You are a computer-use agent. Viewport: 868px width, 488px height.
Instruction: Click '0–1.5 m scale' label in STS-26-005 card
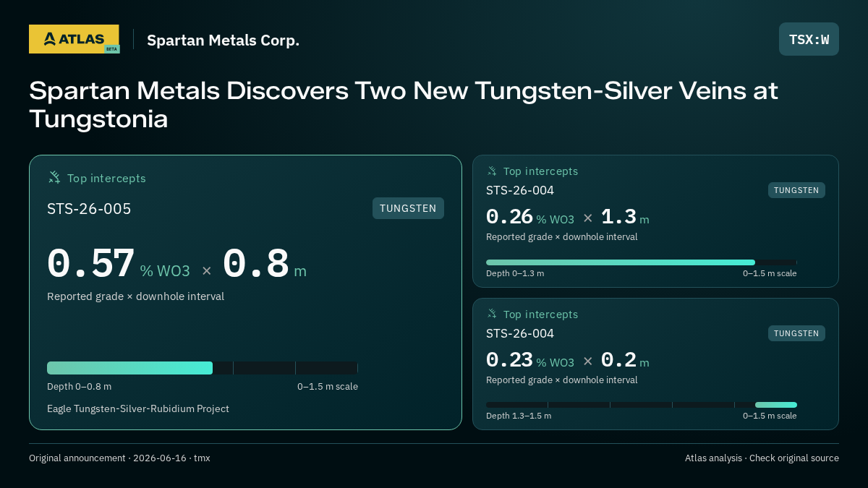[x=328, y=386]
